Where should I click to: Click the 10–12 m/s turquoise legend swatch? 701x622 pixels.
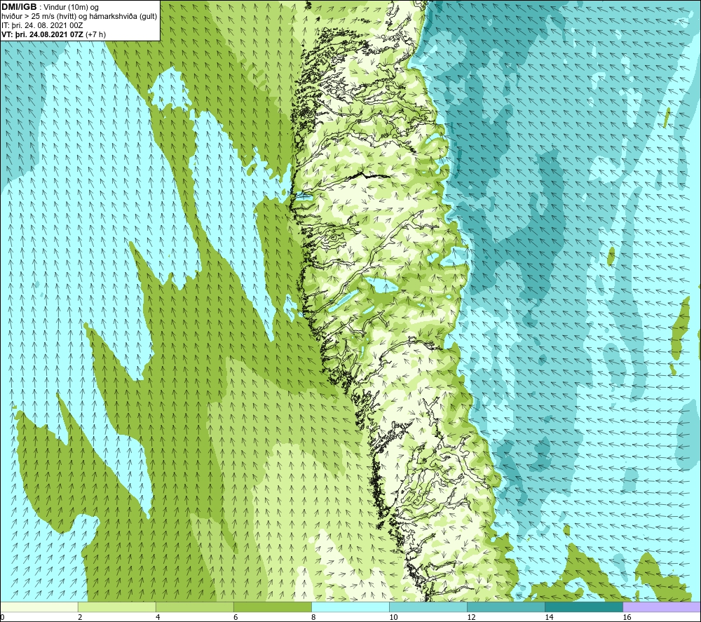tap(428, 607)
